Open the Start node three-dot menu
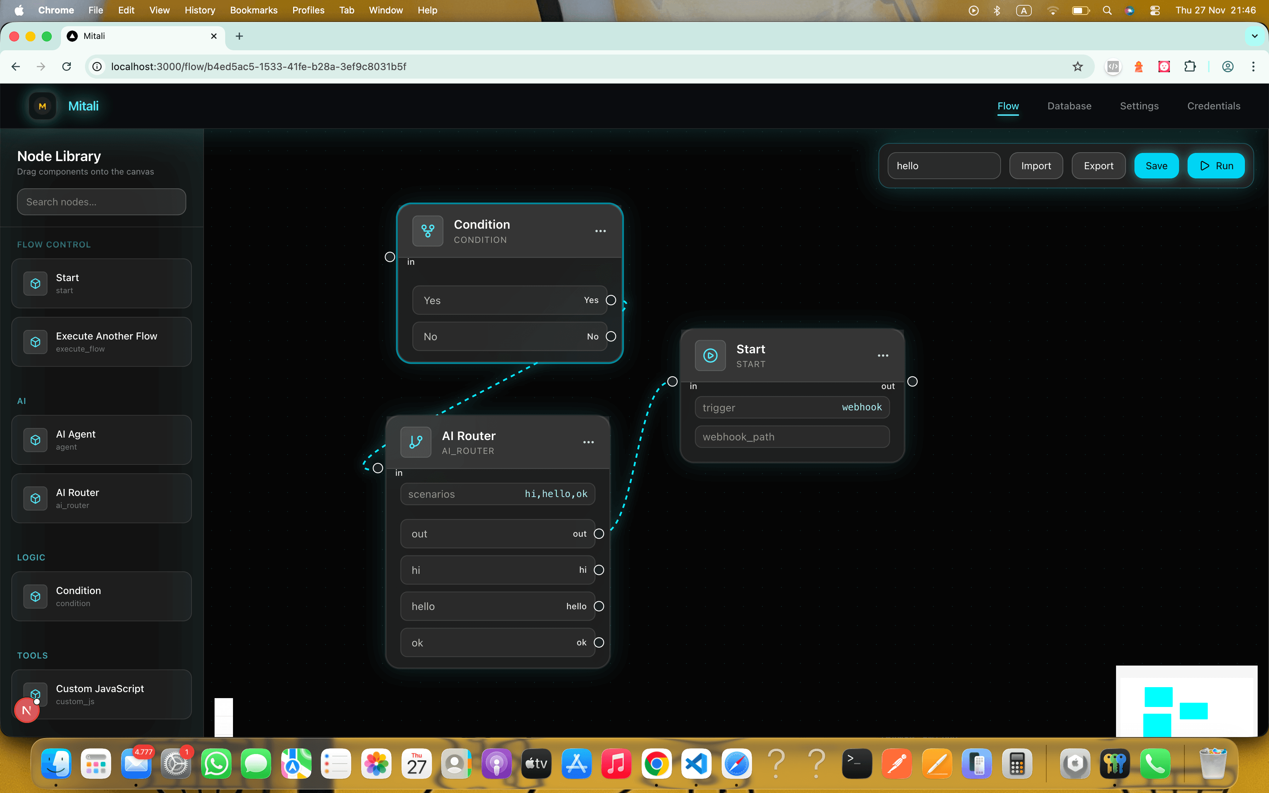 pos(883,355)
